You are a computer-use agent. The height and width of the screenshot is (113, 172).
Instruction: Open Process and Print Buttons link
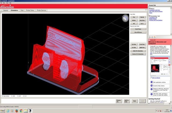[156, 20]
